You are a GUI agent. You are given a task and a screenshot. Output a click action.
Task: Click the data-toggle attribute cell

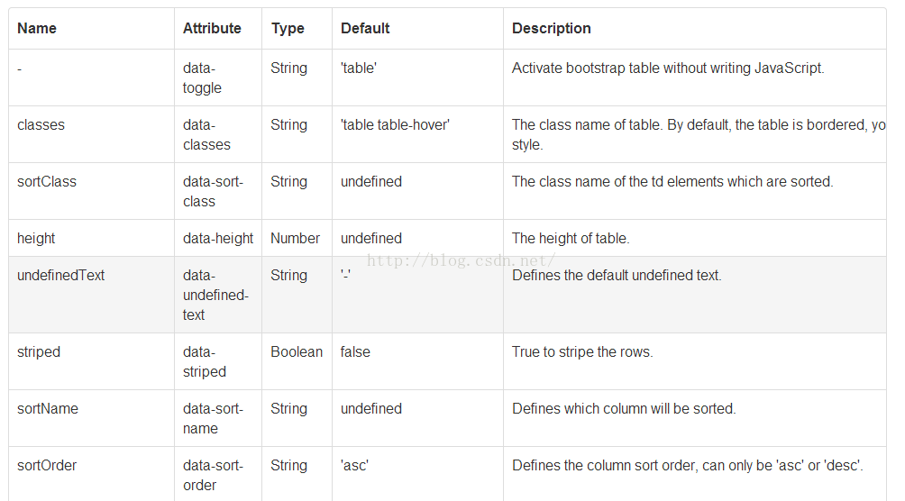pos(202,77)
